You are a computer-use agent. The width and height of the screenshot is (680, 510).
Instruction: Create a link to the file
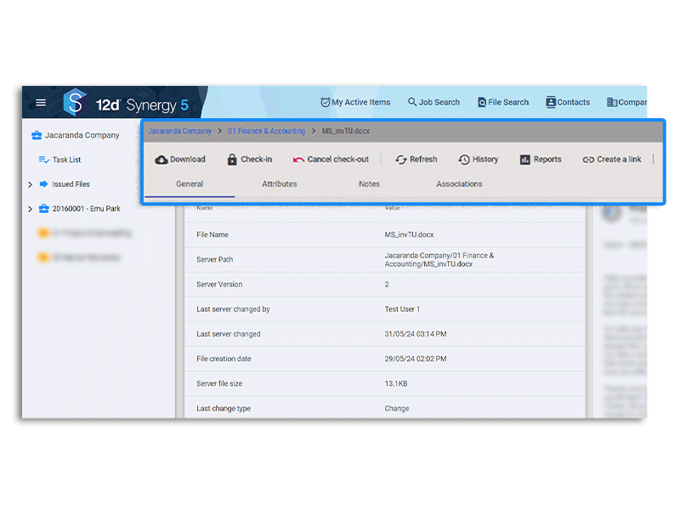pyautogui.click(x=612, y=160)
